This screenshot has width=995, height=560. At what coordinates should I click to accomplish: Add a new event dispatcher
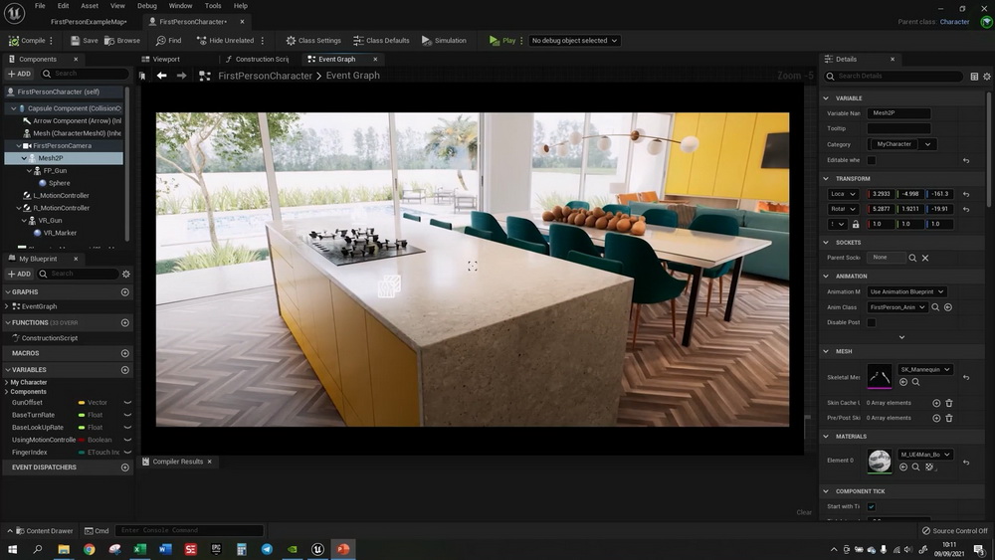point(125,467)
